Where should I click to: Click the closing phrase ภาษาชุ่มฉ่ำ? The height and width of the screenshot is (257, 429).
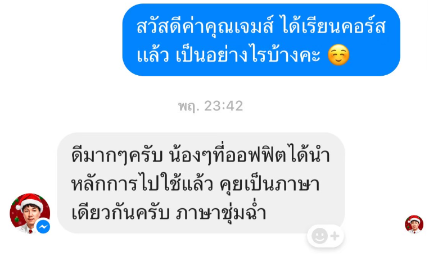click(x=221, y=213)
